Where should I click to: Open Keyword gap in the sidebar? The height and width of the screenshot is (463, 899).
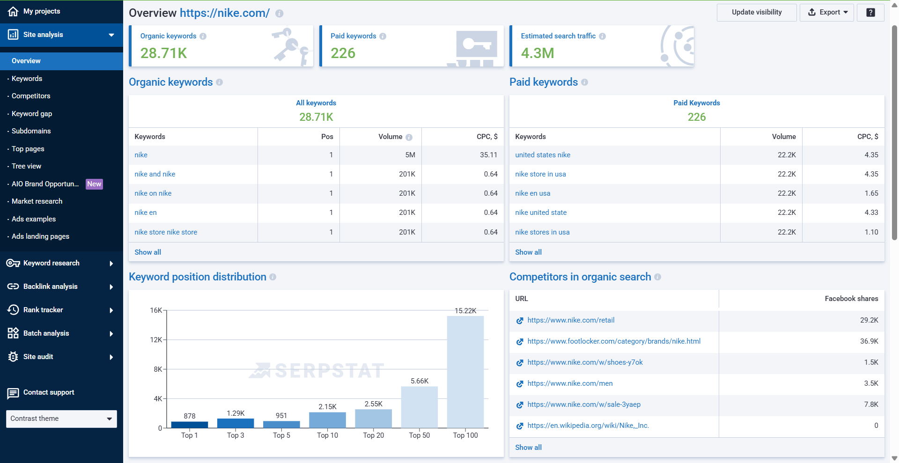click(32, 114)
